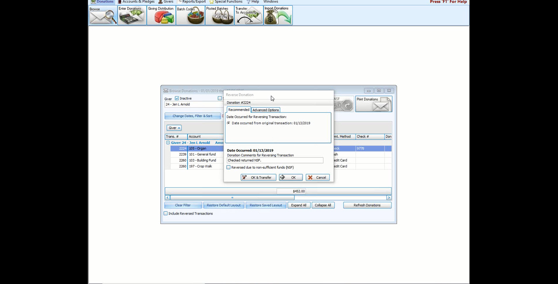Switch to the Advanced Options tab

[x=265, y=110]
